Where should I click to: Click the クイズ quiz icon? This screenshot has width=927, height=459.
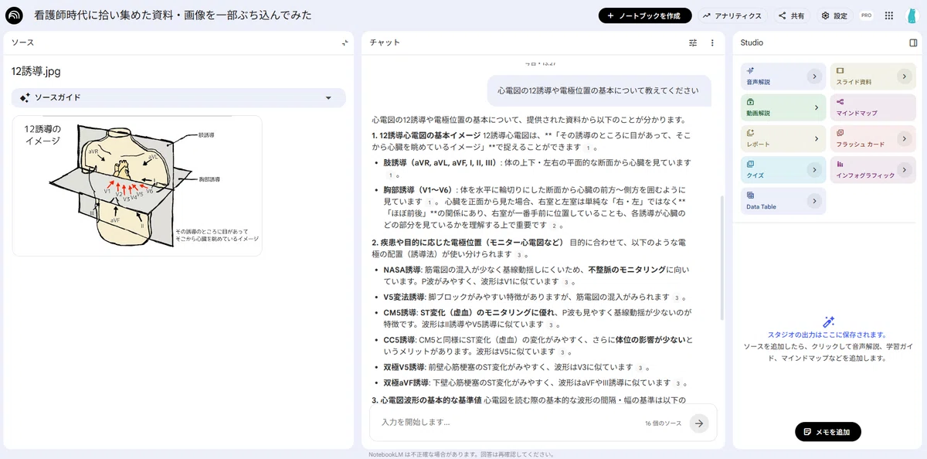[751, 164]
